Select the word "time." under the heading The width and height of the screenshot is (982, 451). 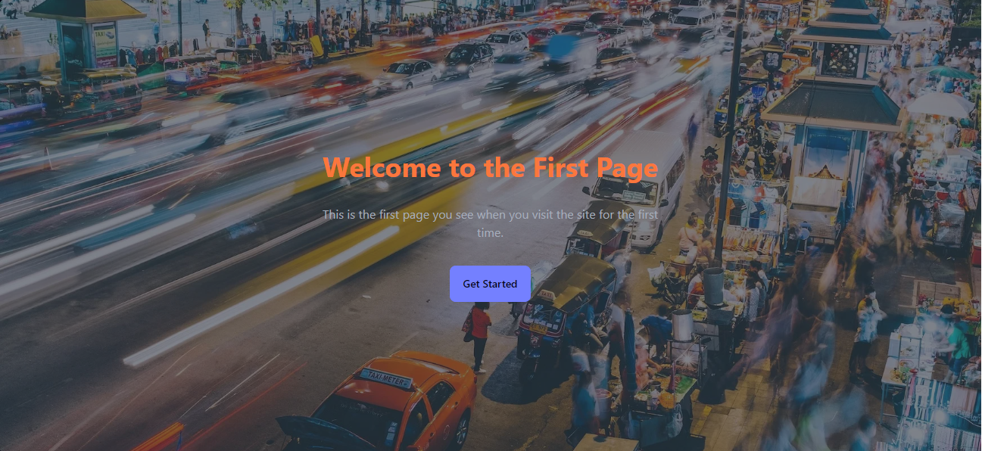[490, 233]
